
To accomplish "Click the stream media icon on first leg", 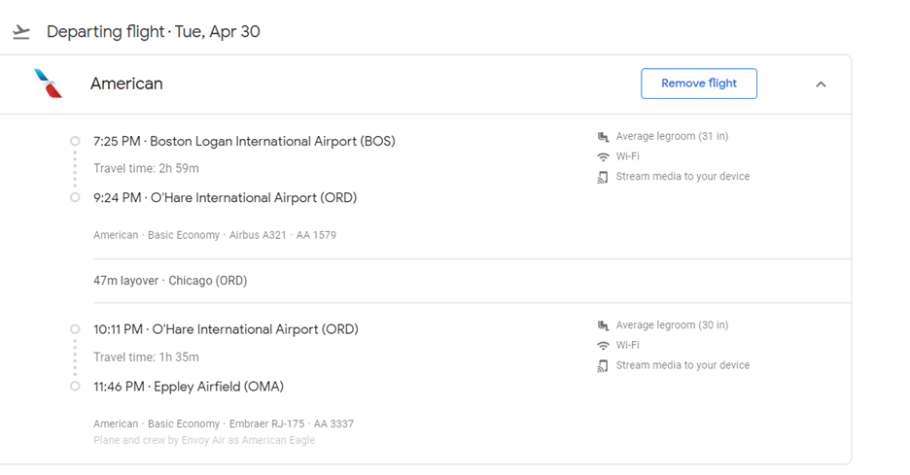I will (x=603, y=177).
